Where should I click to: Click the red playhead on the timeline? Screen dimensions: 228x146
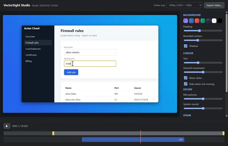point(141,137)
